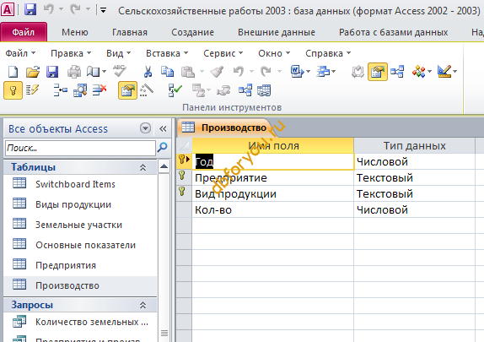
Task: Click the Кол-во field name cell
Action: tap(273, 209)
